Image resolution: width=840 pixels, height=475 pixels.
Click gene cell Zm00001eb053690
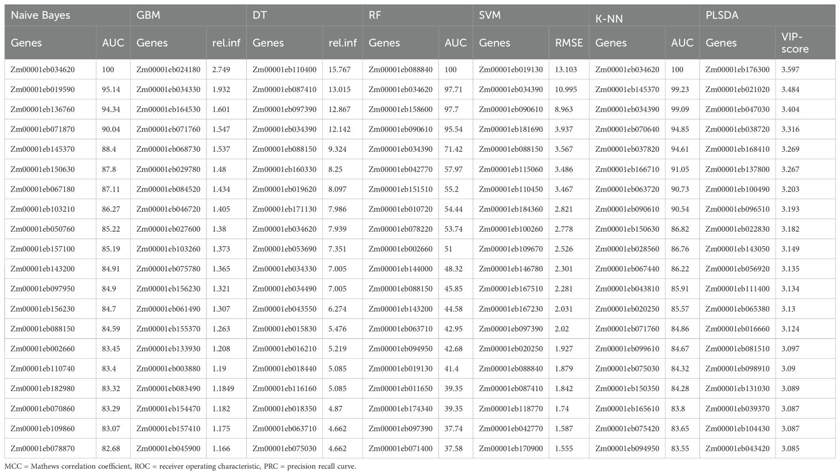click(284, 249)
